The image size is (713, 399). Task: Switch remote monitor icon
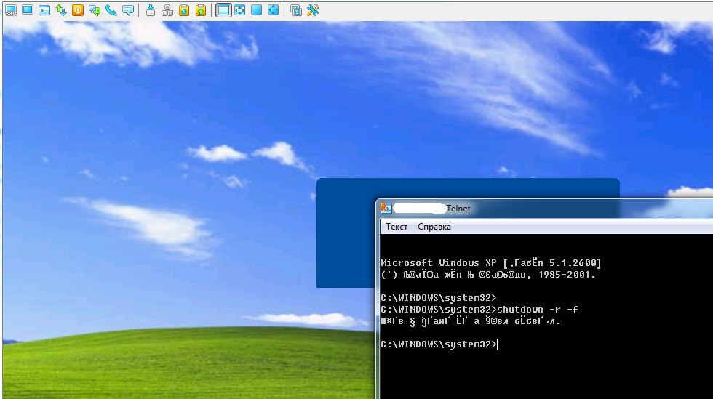(x=296, y=10)
